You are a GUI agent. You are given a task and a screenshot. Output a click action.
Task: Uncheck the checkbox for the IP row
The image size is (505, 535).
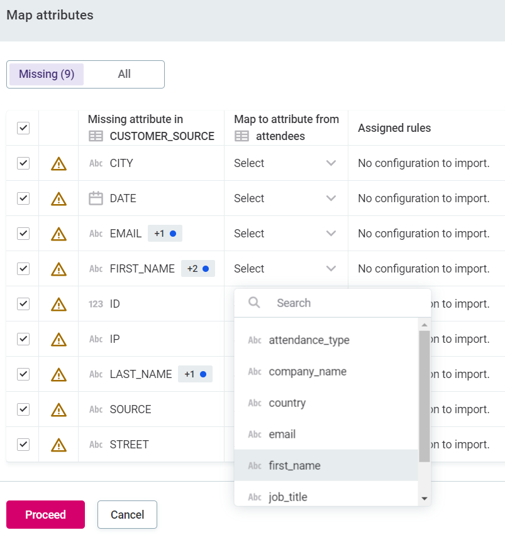pyautogui.click(x=23, y=339)
